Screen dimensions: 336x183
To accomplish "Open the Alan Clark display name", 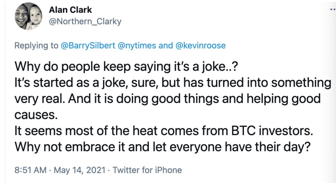I will tap(70, 10).
